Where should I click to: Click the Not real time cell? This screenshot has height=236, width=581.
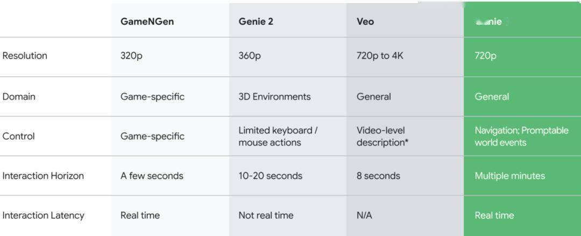point(266,215)
